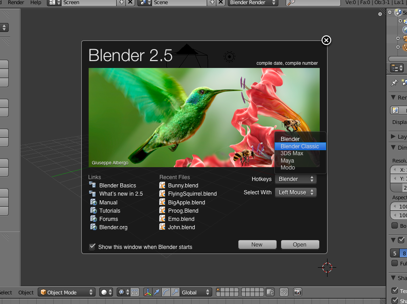Open What's new in 2.5 link
The width and height of the screenshot is (407, 304).
pos(121,194)
